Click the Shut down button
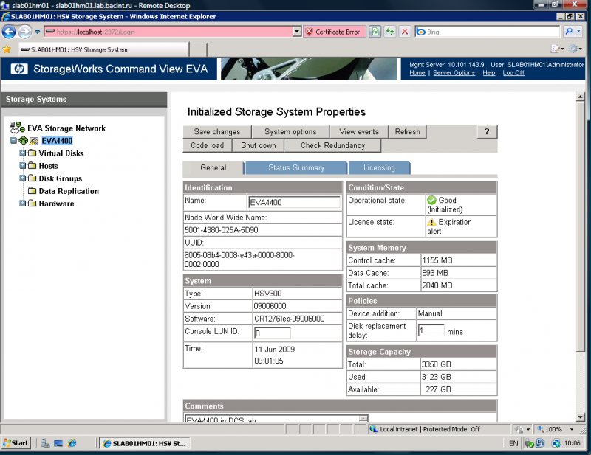The image size is (591, 455). click(x=258, y=145)
